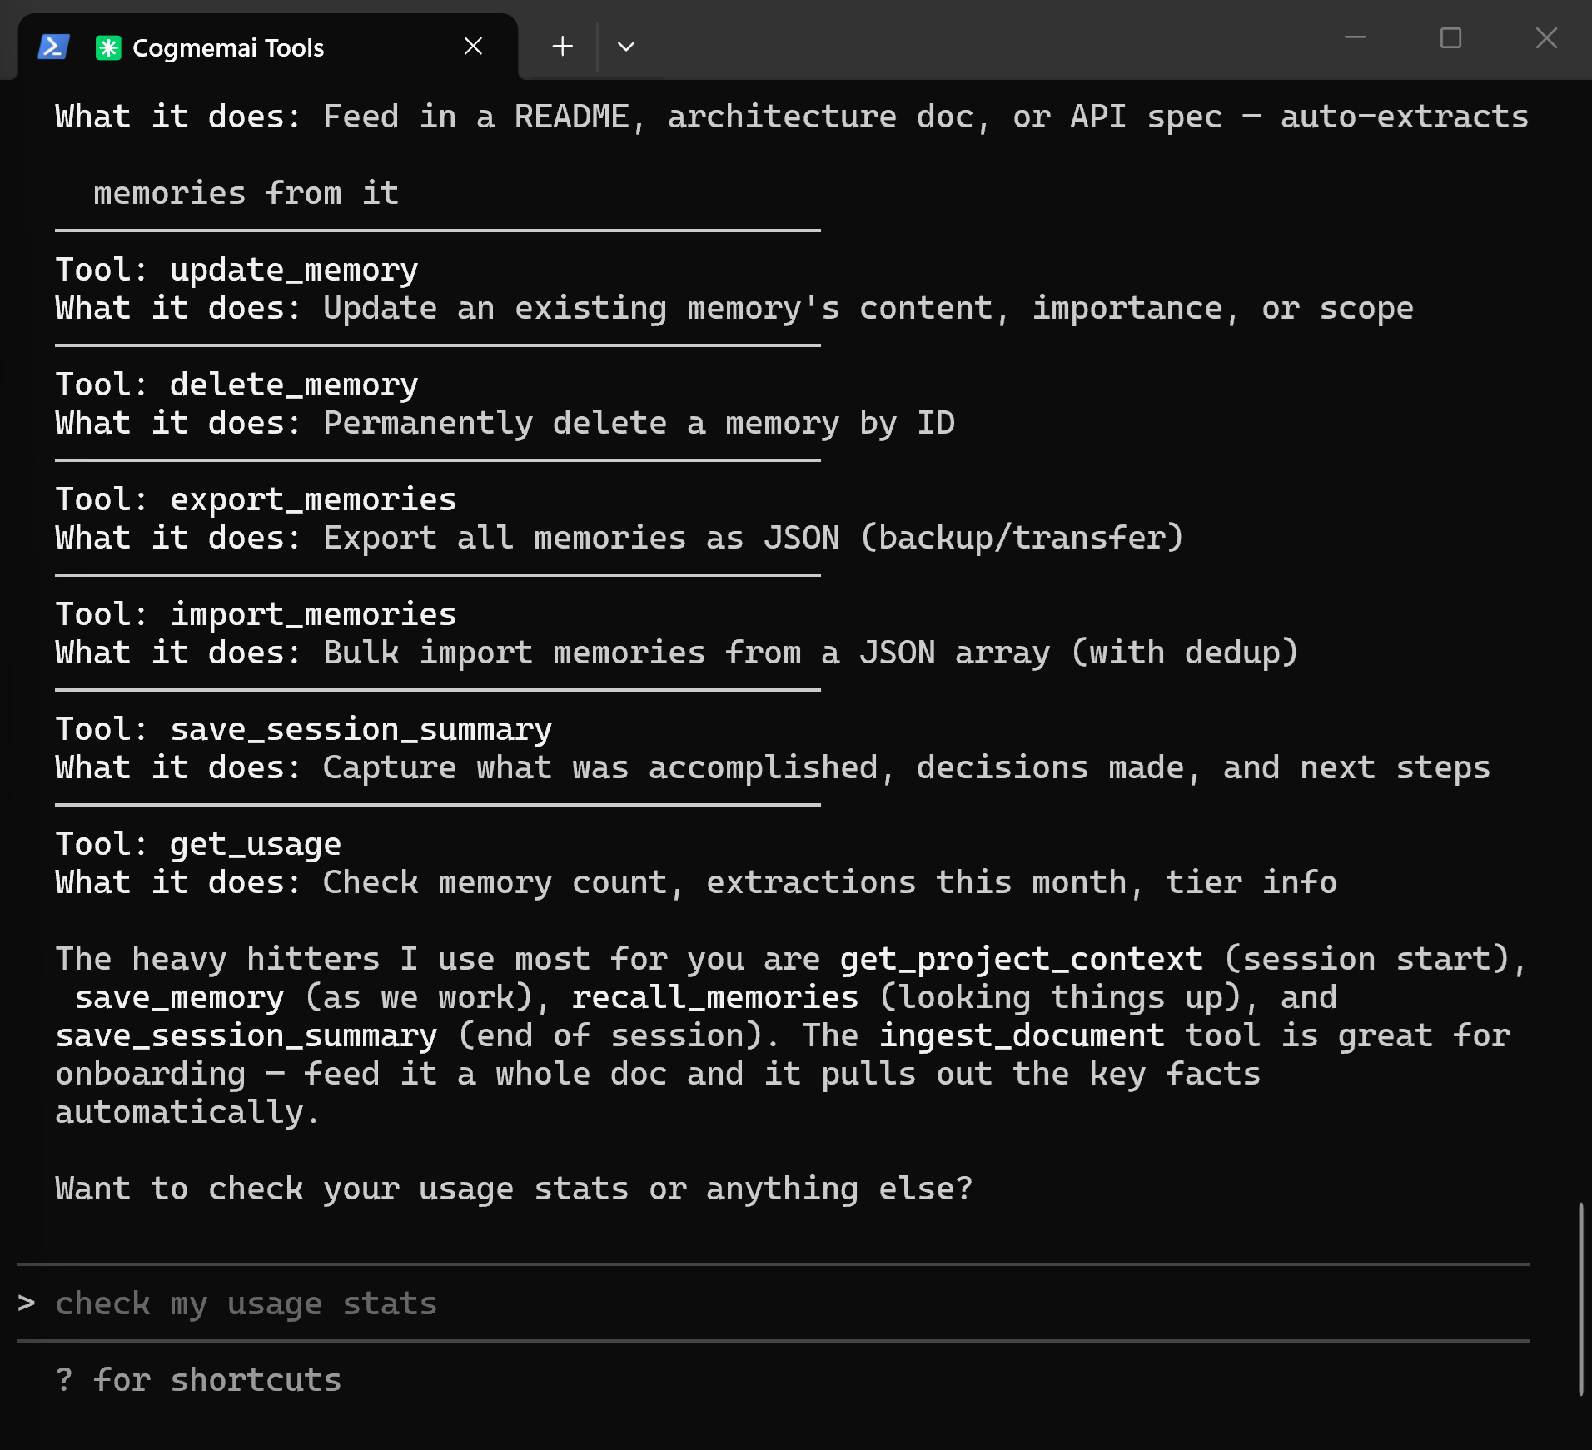Minimize the terminal window

pyautogui.click(x=1356, y=38)
